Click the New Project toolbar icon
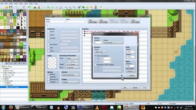196x110 pixels. pos(3,7)
